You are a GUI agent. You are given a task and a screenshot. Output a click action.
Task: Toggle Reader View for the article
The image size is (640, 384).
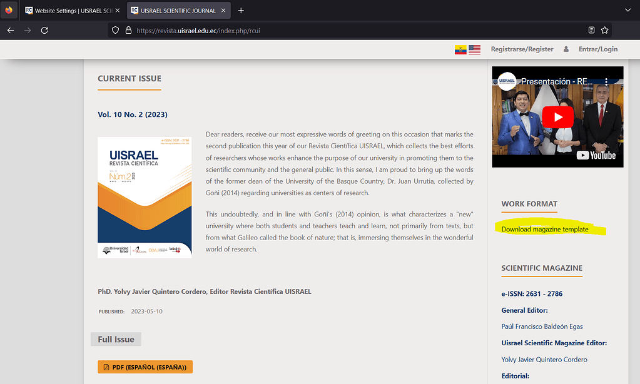tap(591, 30)
